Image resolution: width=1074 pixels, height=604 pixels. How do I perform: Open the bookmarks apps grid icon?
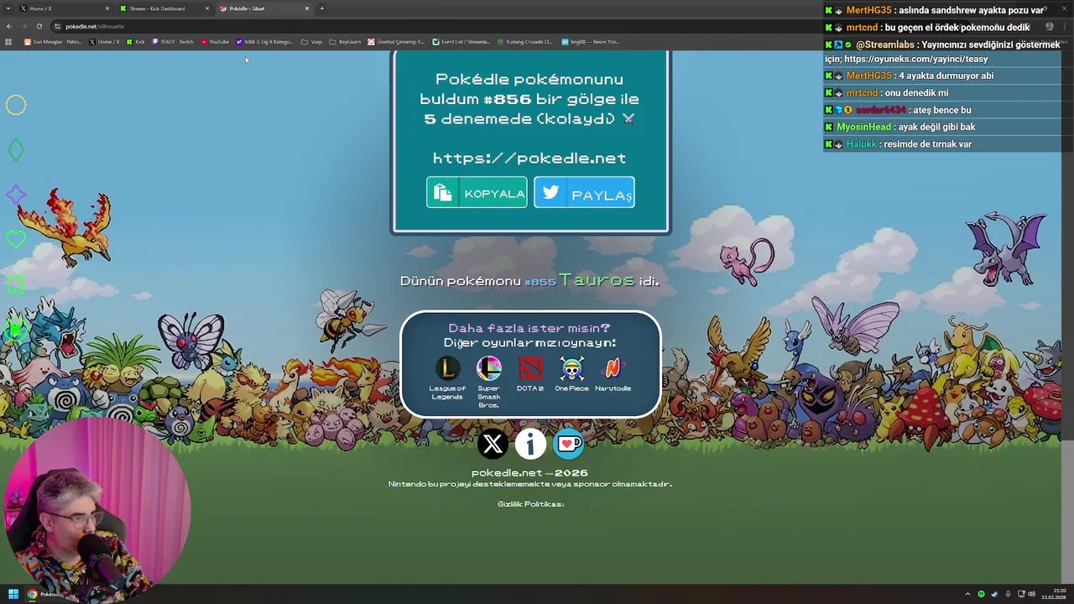[x=8, y=42]
